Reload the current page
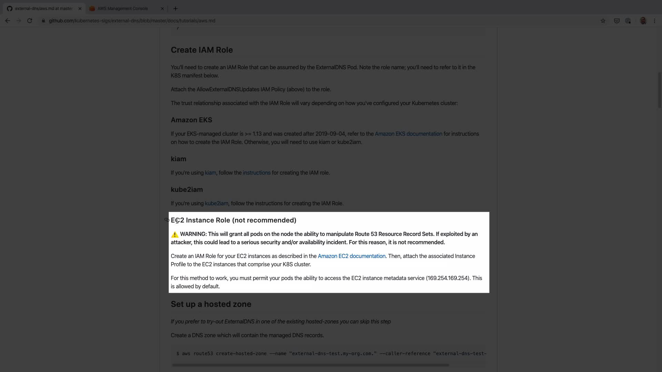This screenshot has height=372, width=662. (30, 21)
